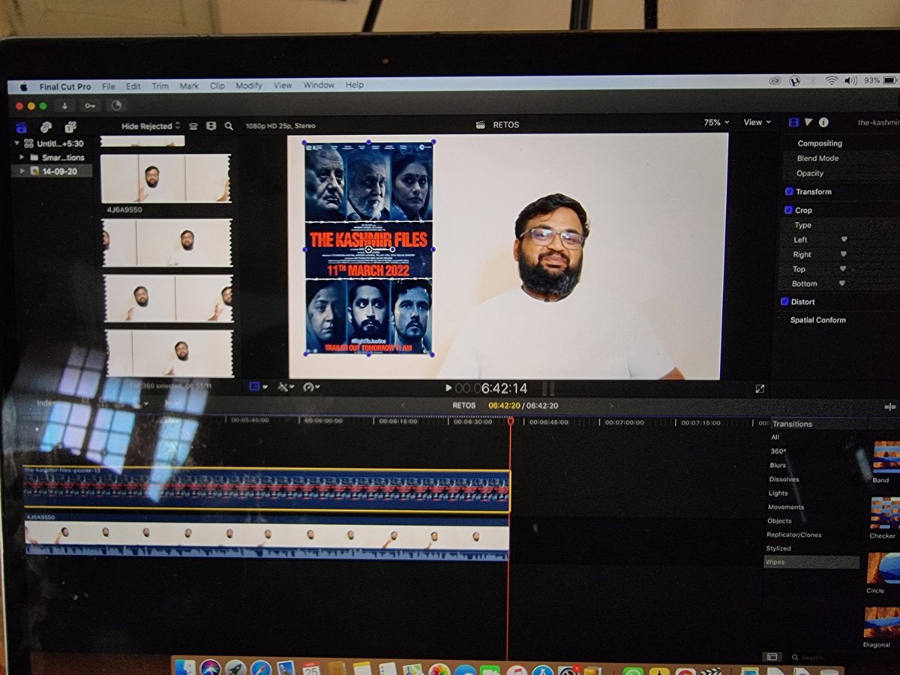Click Spatial Conform in the inspector

[817, 319]
